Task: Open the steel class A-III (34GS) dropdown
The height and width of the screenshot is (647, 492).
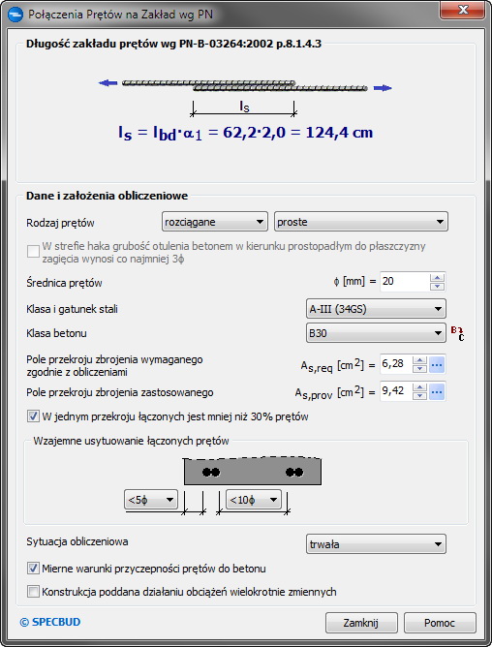Action: 376,309
